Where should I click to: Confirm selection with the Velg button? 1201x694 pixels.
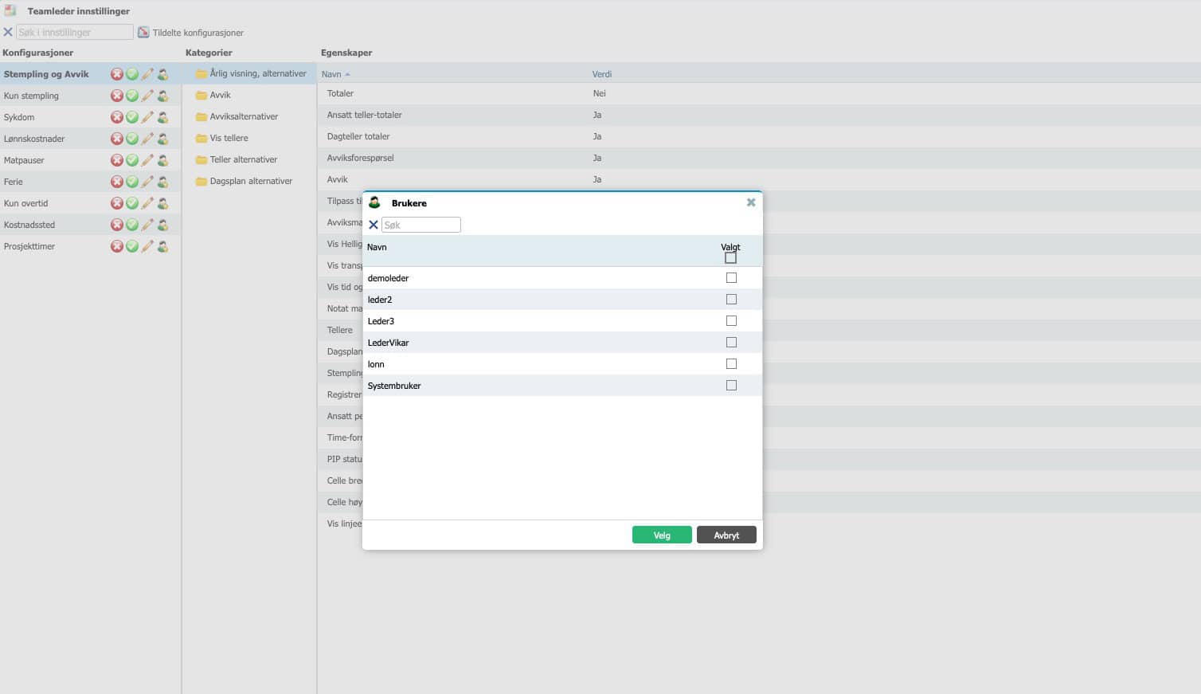click(x=662, y=535)
